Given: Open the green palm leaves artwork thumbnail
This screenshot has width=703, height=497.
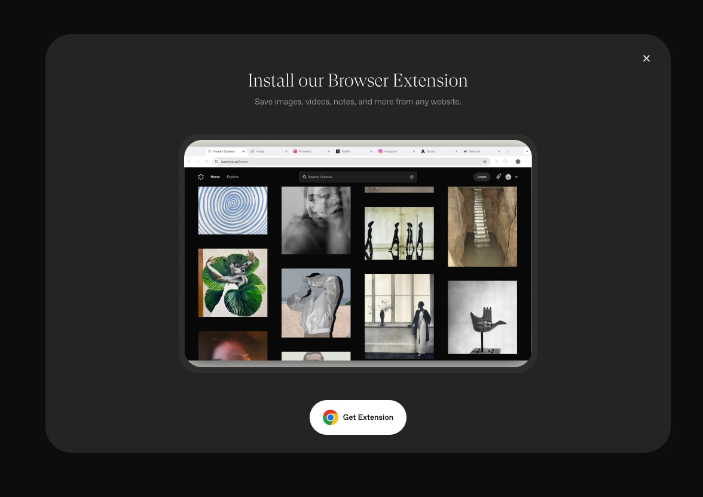Looking at the screenshot, I should 233,282.
